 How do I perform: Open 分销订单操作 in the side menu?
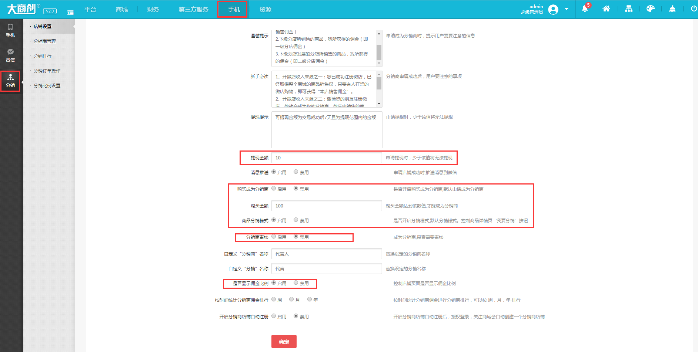pos(47,71)
